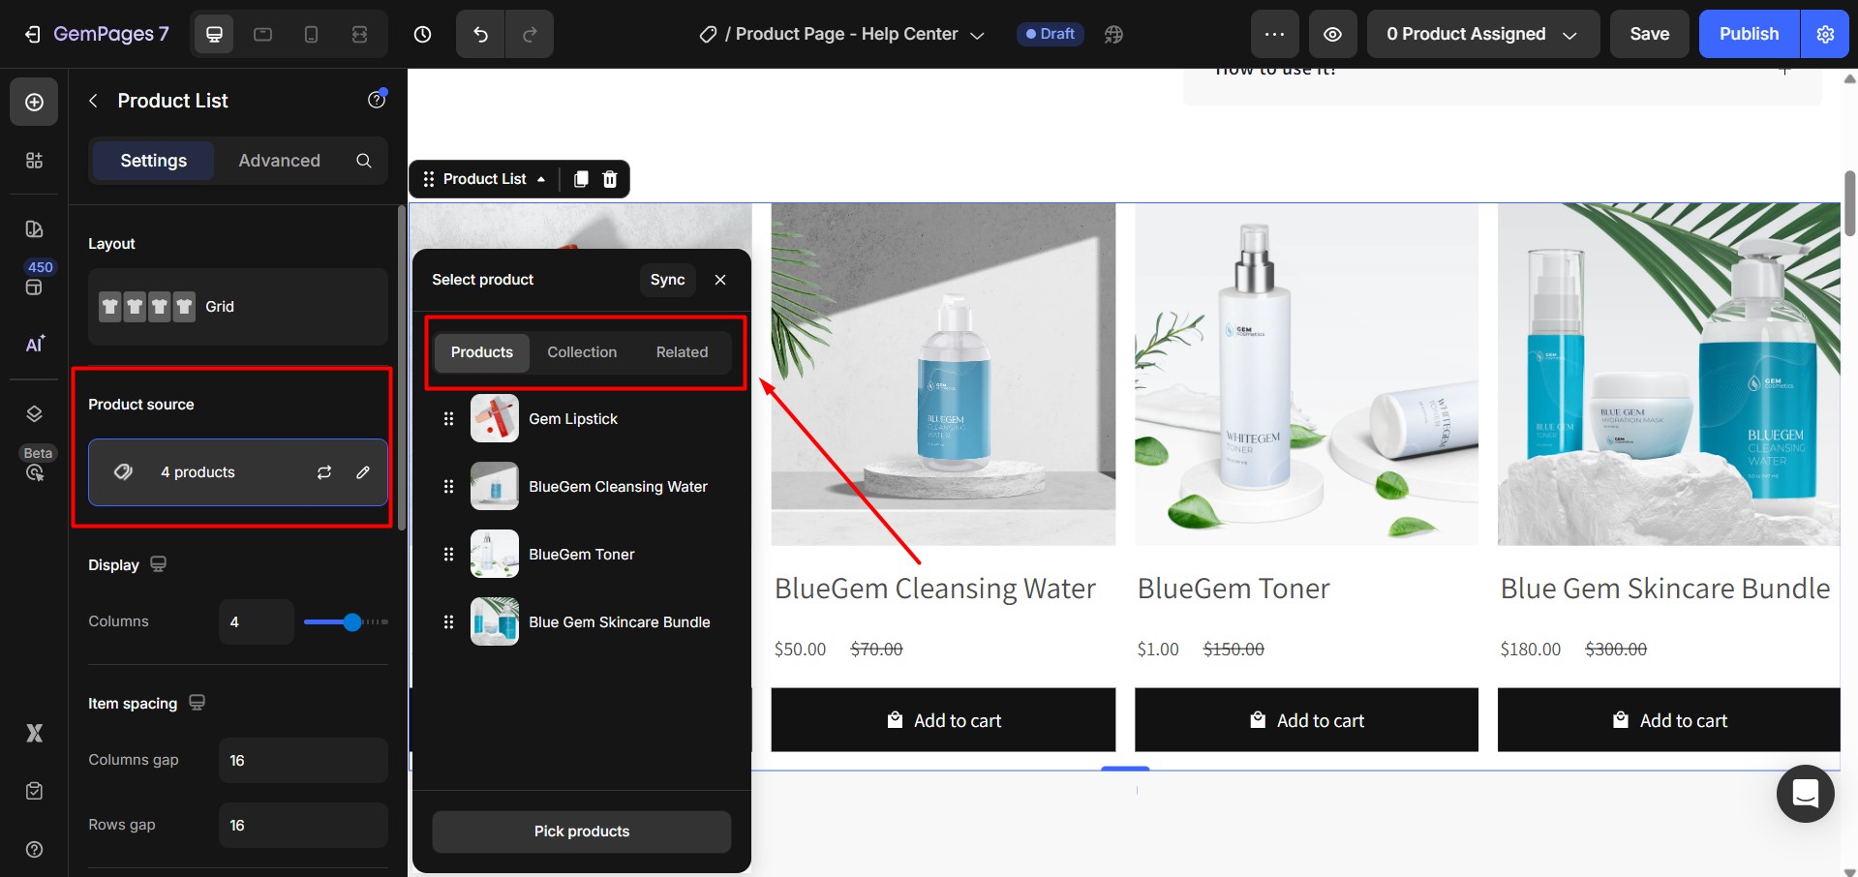Screen dimensions: 1858x877
Task: Select the AI assistant sidebar icon
Action: click(34, 345)
